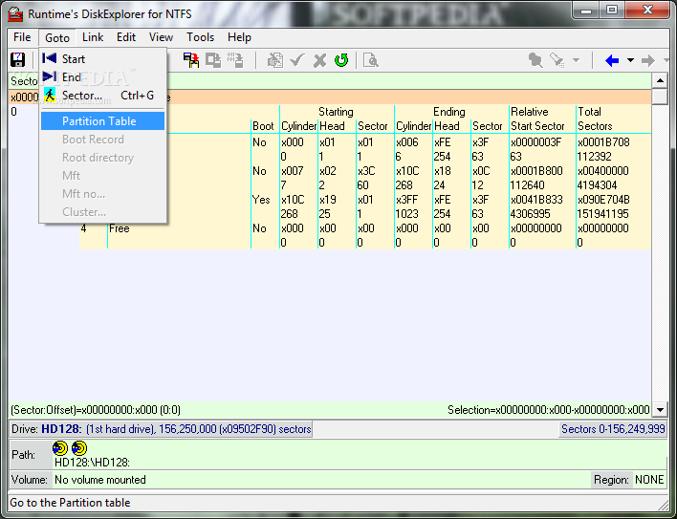
Task: Click the second yellow disk icon in Path
Action: (79, 448)
